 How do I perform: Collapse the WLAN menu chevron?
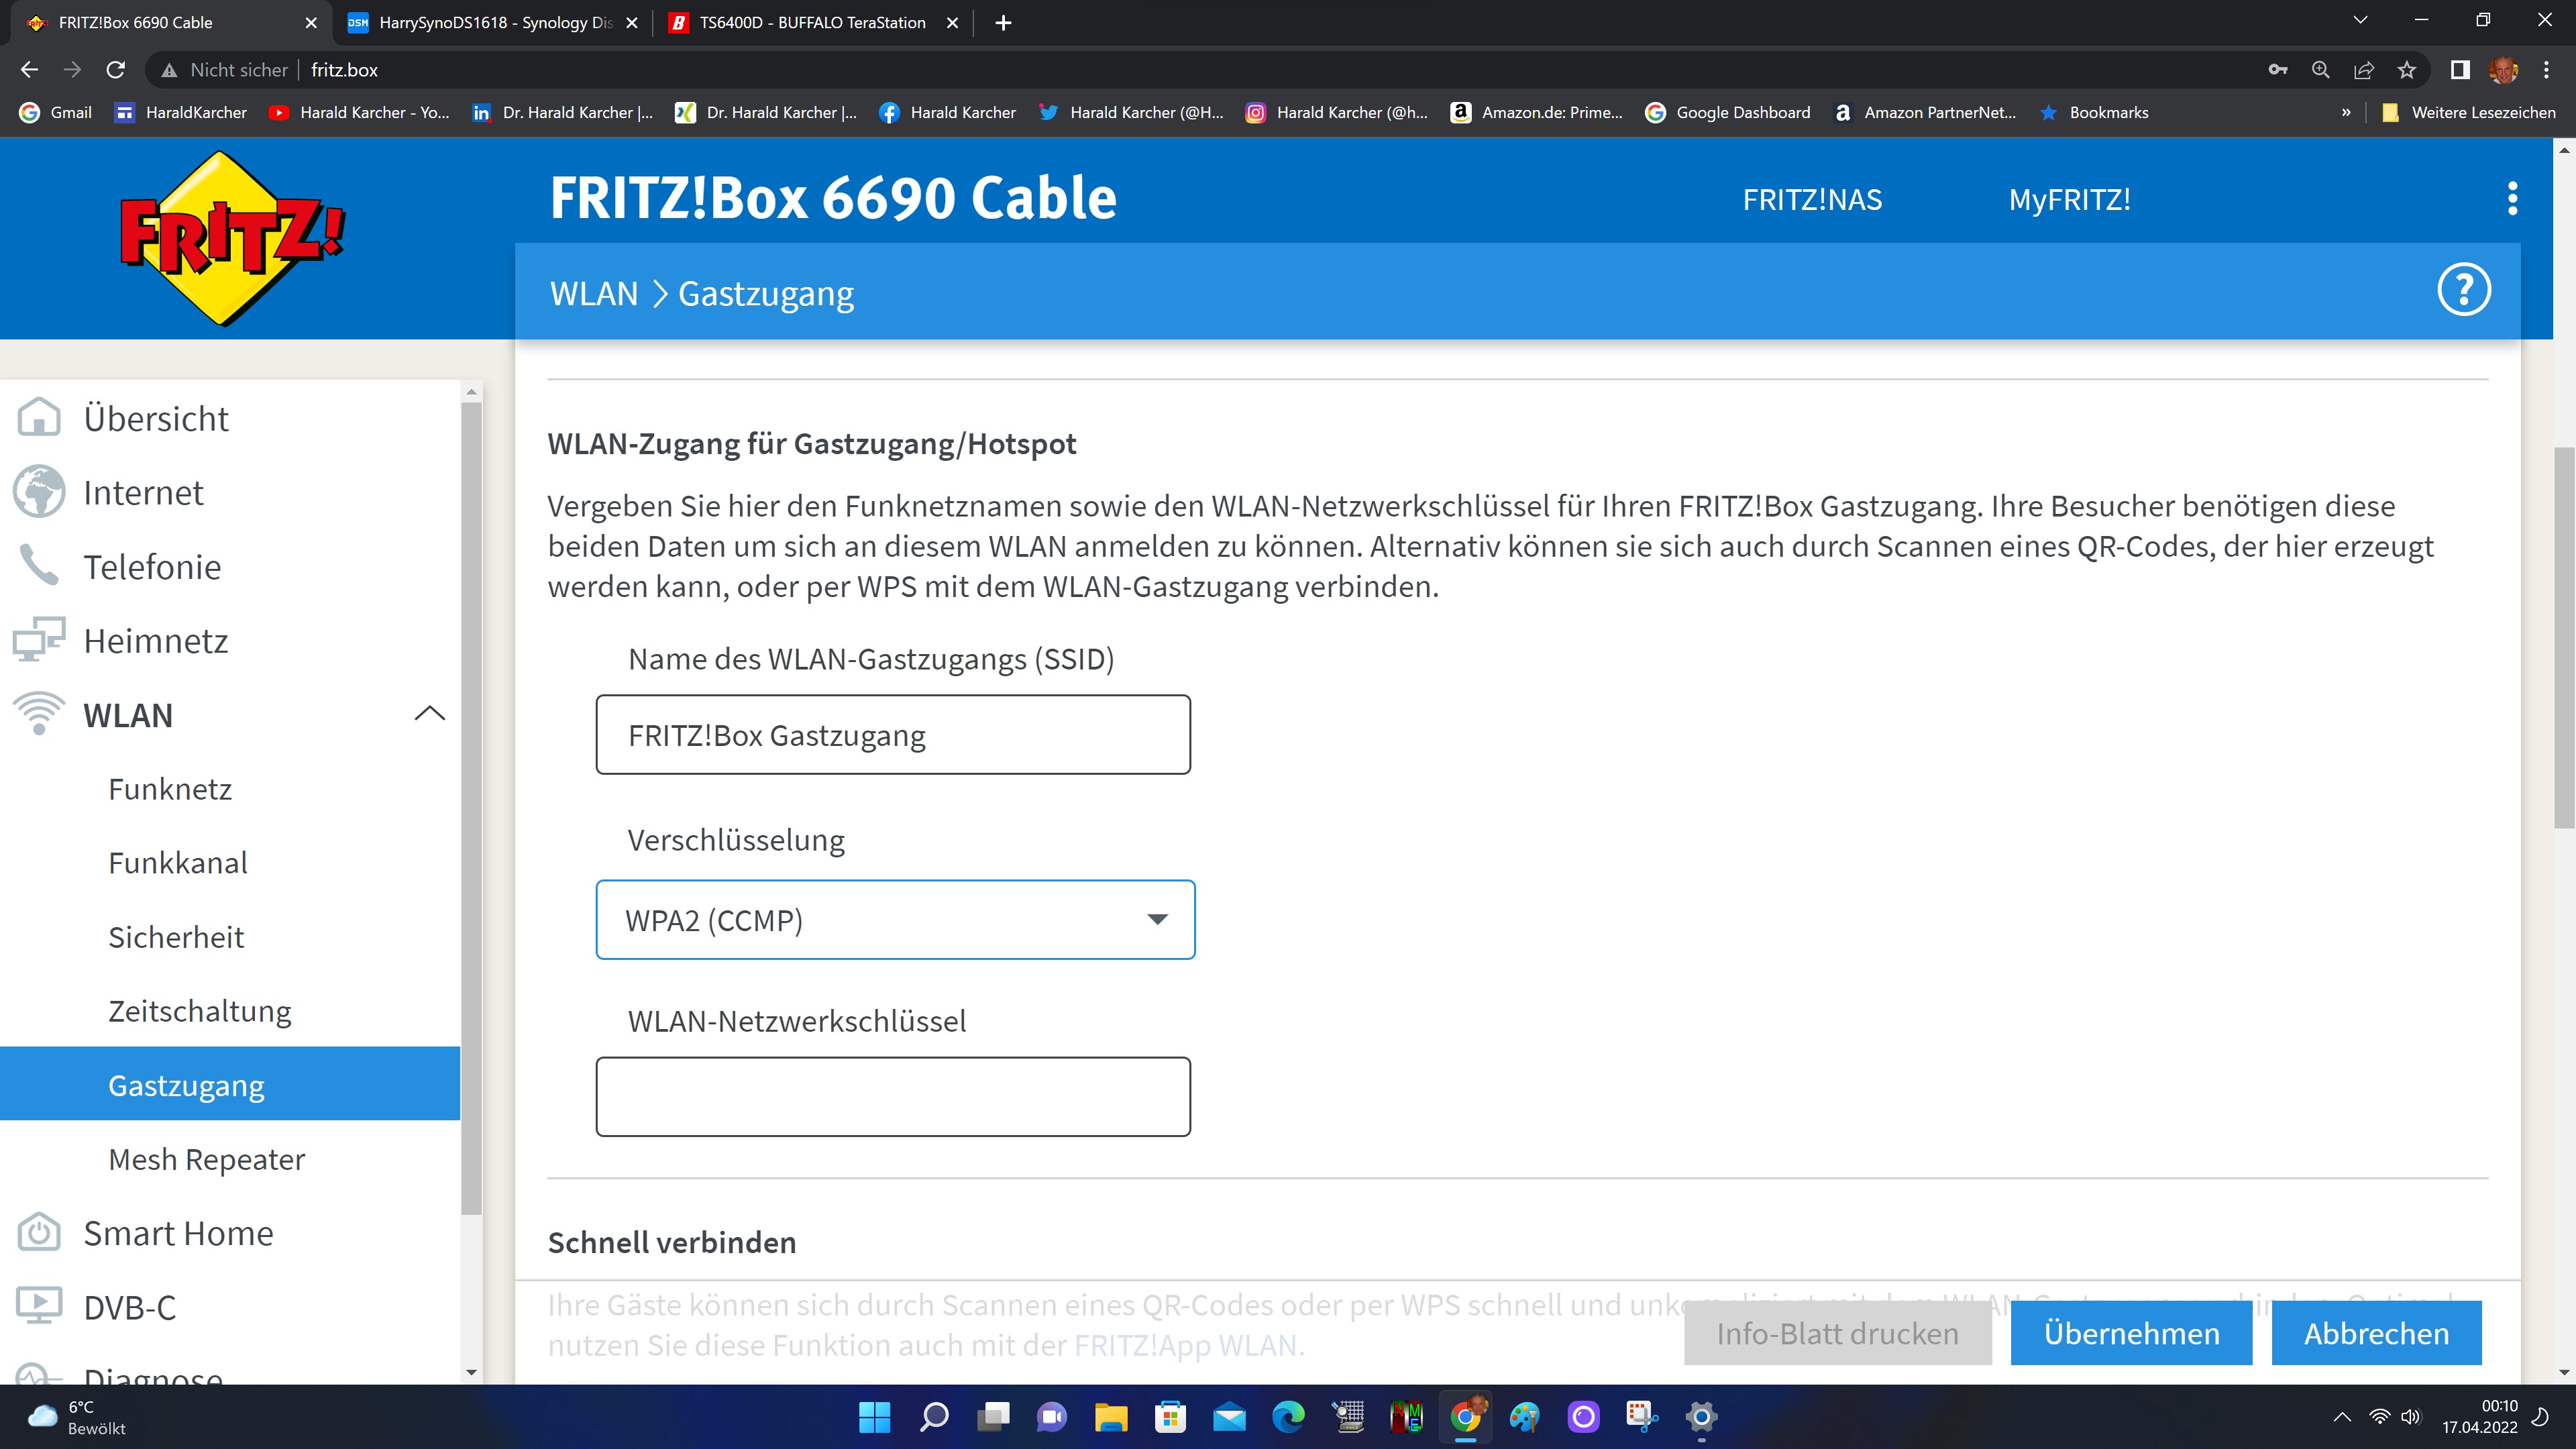point(429,714)
